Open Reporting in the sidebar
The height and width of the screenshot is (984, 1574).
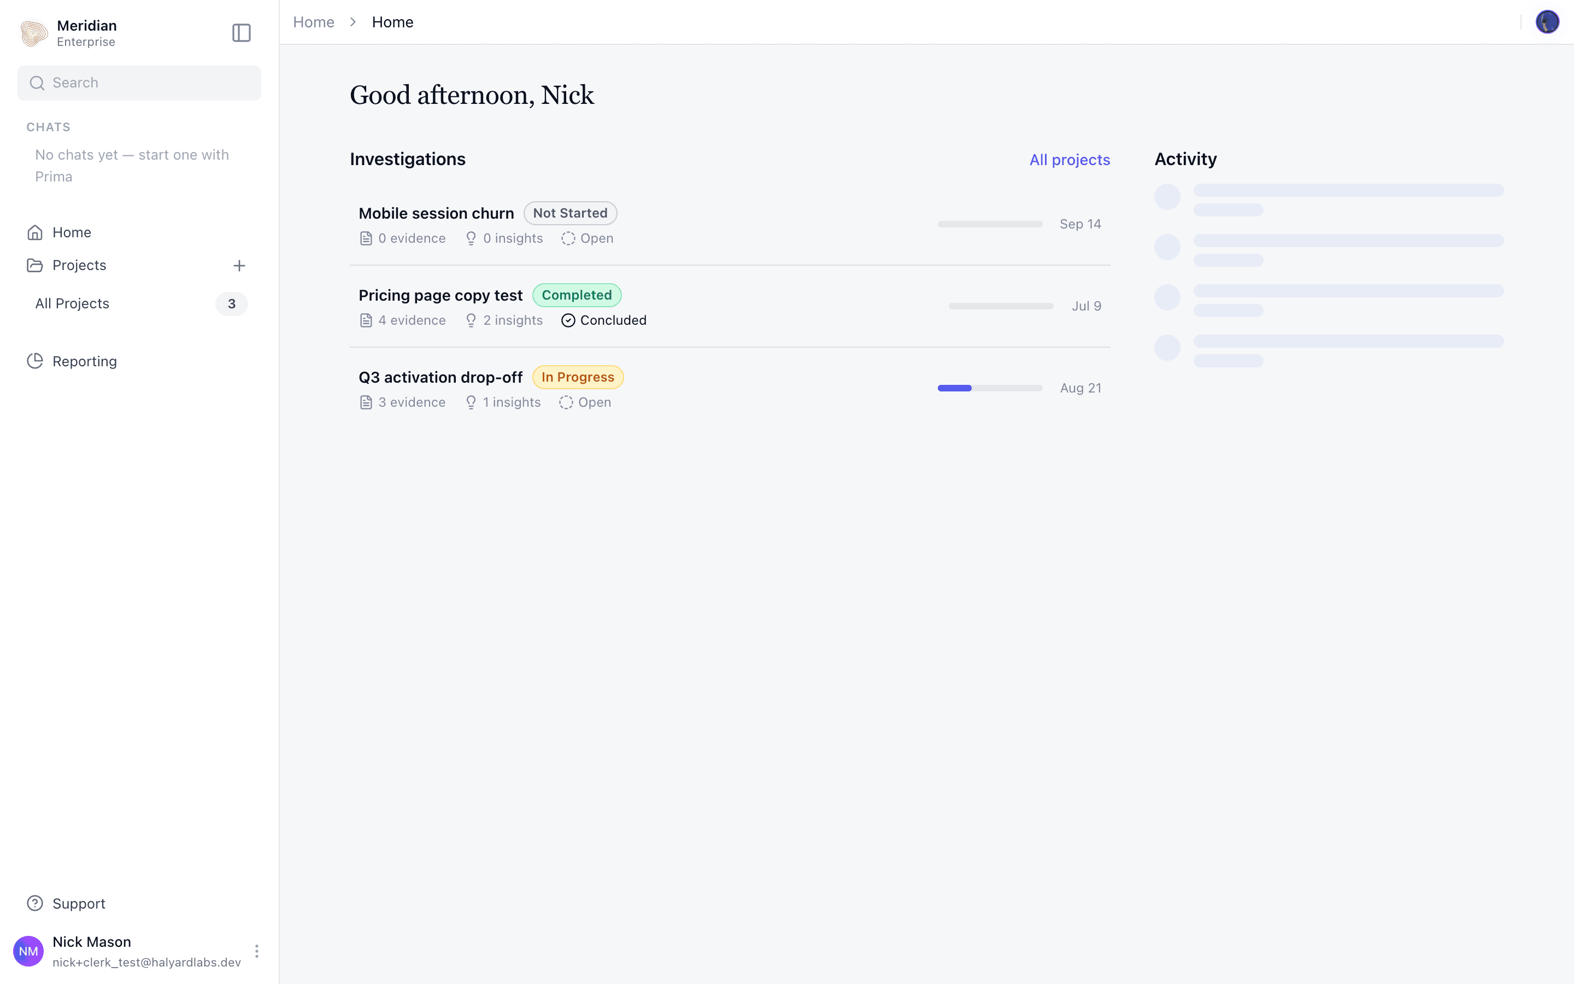pos(139,361)
